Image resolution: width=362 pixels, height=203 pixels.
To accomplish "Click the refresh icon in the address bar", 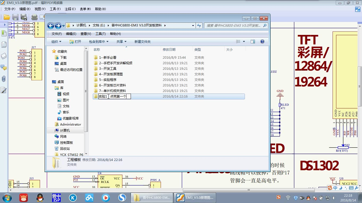I will point(198,26).
